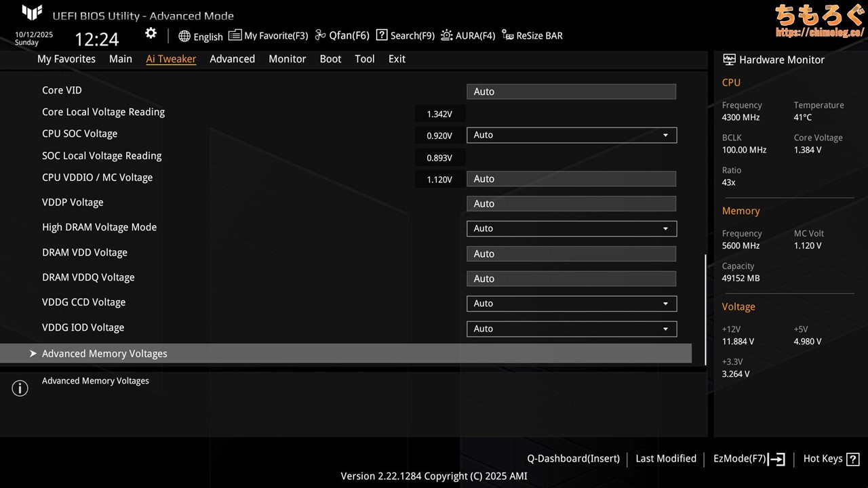Image resolution: width=868 pixels, height=488 pixels.
Task: Expand the CPU SOC Voltage dropdown
Action: (571, 135)
